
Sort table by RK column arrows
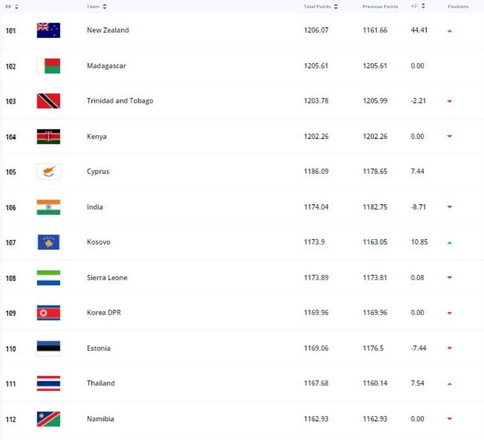17,6
